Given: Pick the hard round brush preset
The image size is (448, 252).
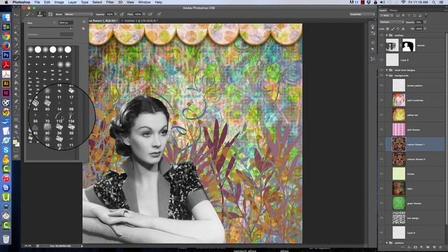Looking at the screenshot, I should pos(38,50).
